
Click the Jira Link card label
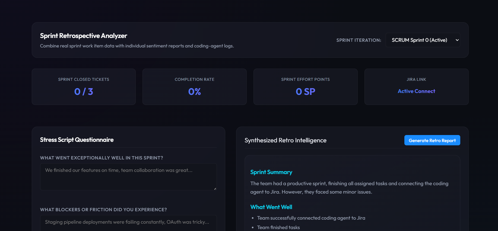(x=416, y=79)
